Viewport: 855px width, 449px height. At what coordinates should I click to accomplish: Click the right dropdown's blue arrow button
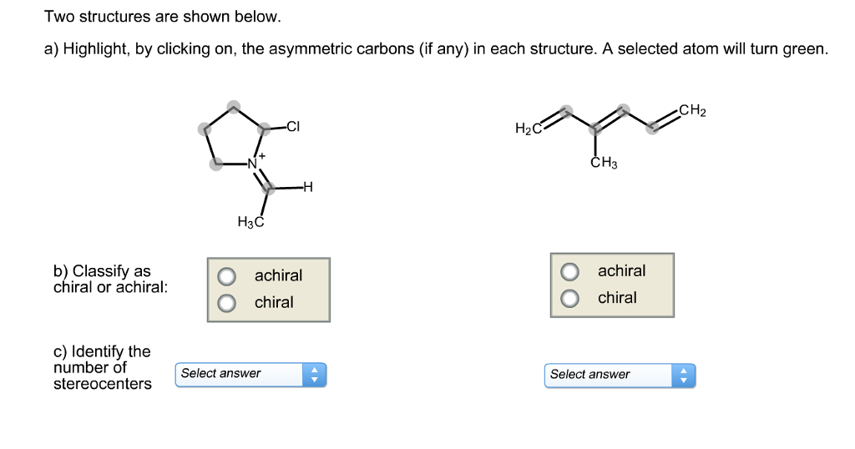684,376
